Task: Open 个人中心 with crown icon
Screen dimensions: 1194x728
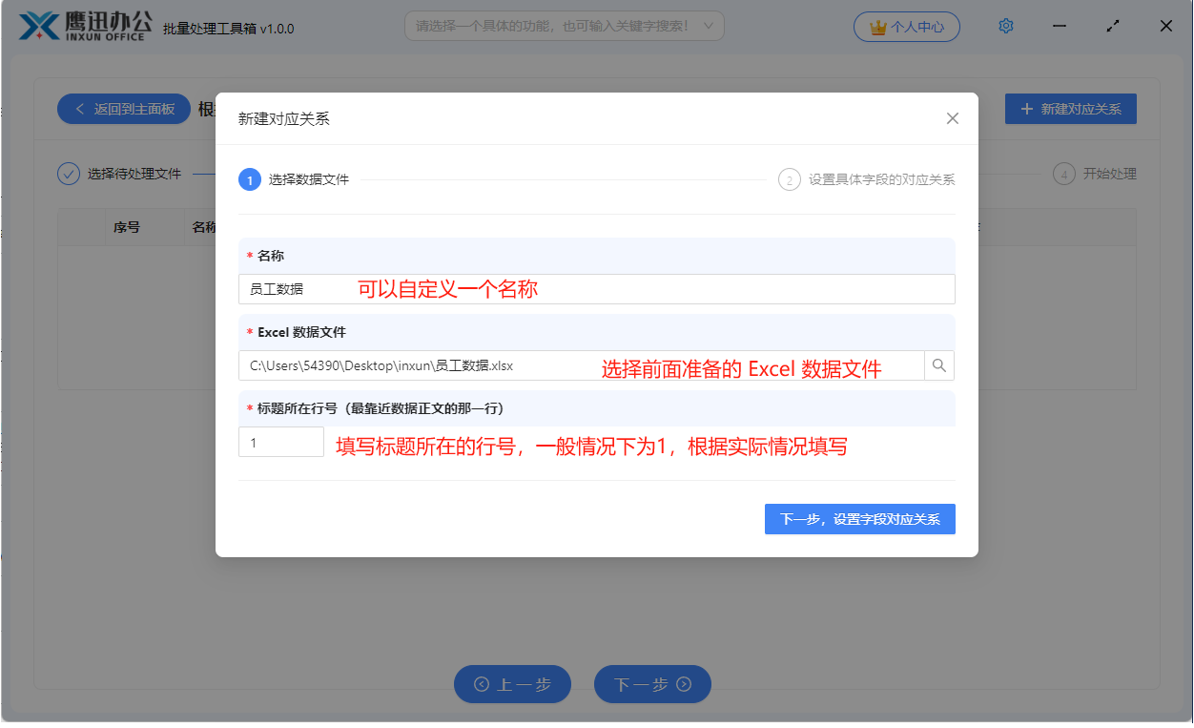Action: (907, 27)
